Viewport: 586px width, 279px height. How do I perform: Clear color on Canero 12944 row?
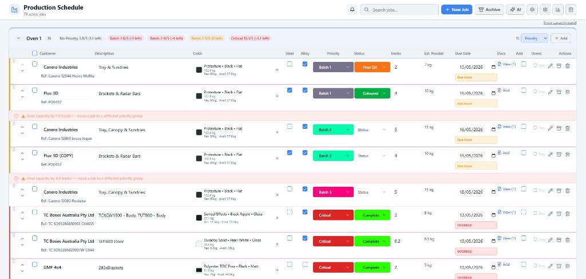coord(277,70)
